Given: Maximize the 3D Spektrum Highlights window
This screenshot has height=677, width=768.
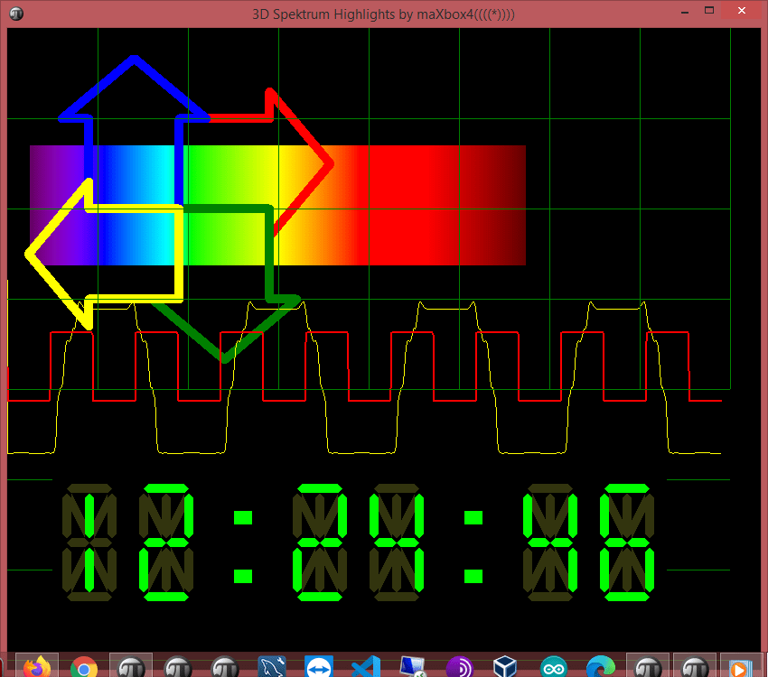Looking at the screenshot, I should pyautogui.click(x=709, y=11).
